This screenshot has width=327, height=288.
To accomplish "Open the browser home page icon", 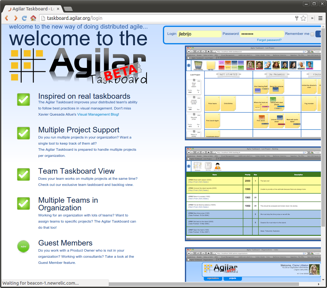I will coord(33,18).
